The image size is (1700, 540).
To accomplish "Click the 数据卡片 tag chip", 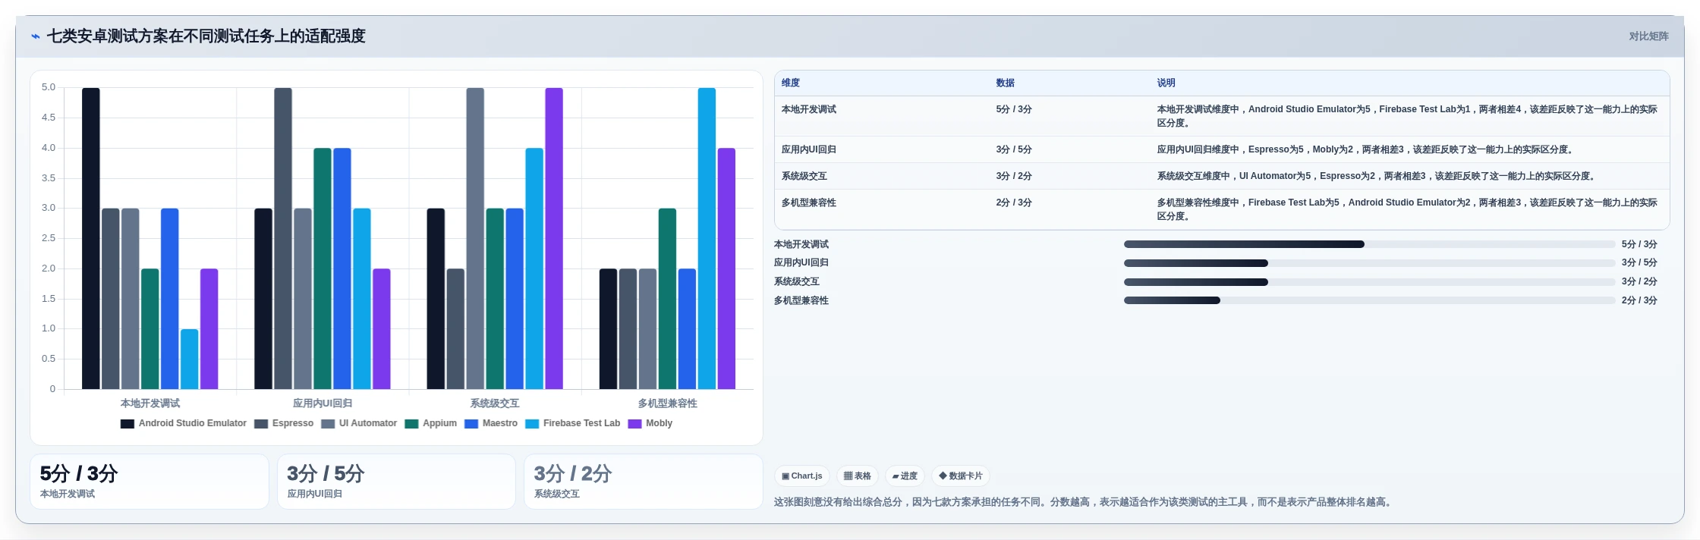I will (x=961, y=476).
